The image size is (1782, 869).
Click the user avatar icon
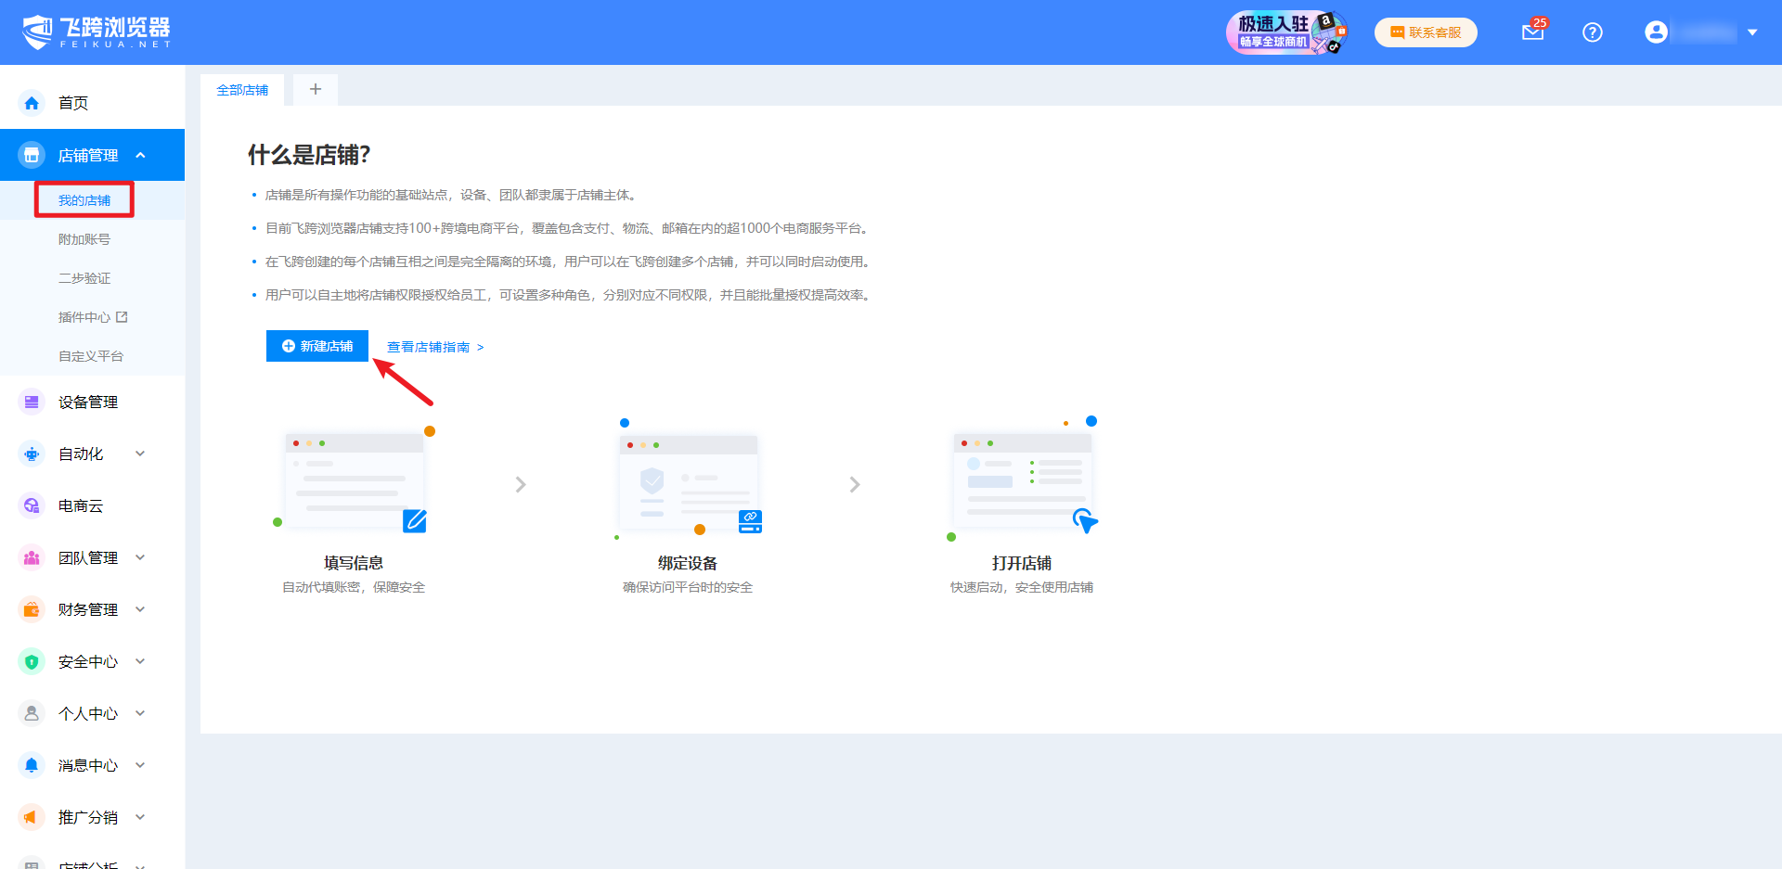click(x=1656, y=32)
